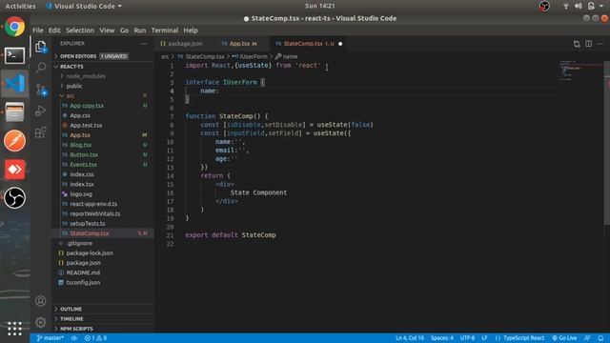Launch Google Chrome from the dock
This screenshot has width=610, height=343.
[15, 27]
